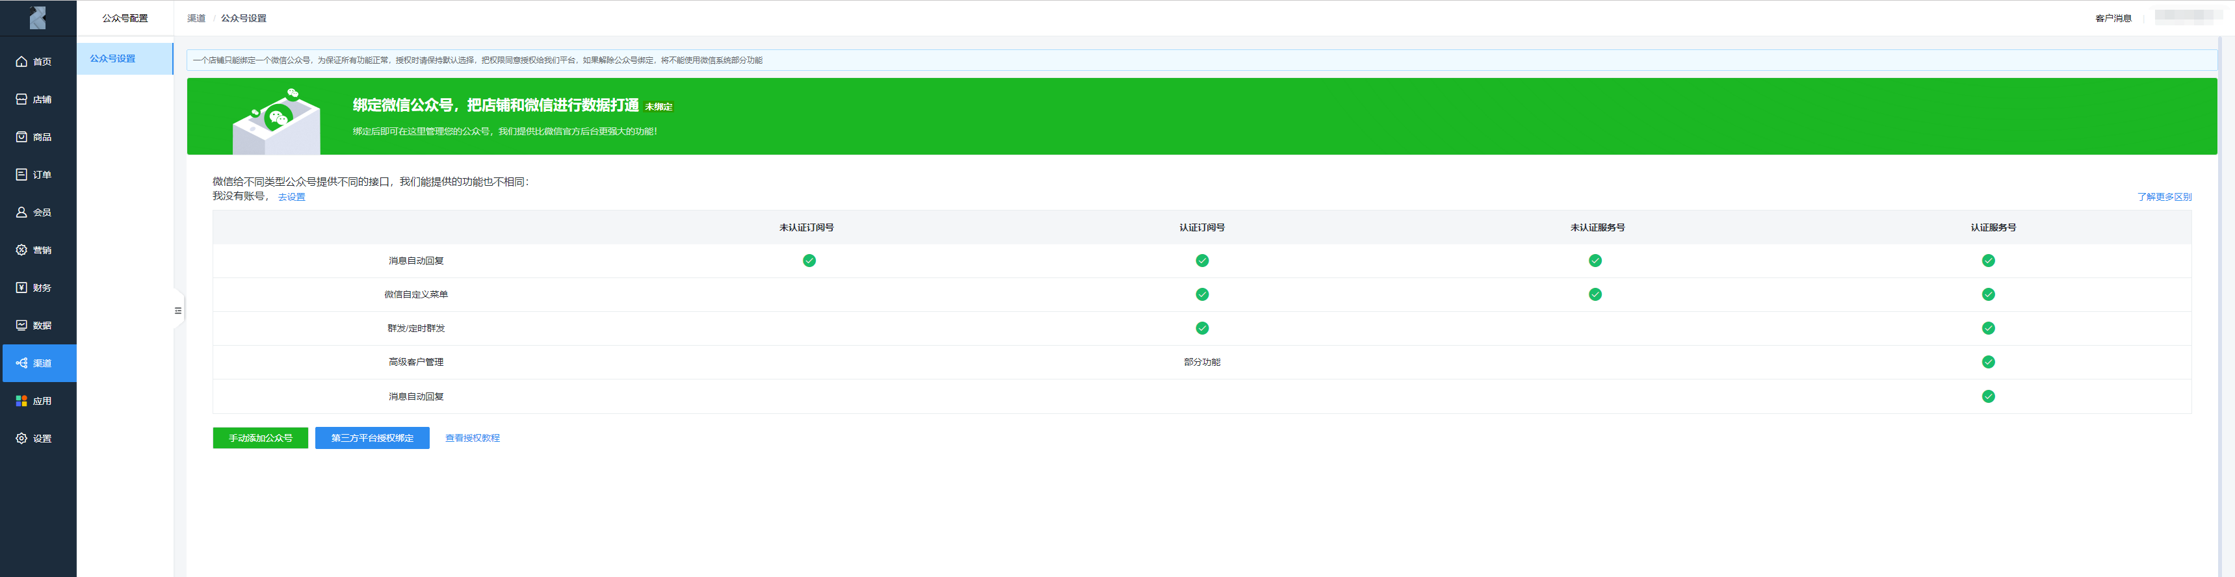Go to the 会员 members icon
The width and height of the screenshot is (2235, 577).
(x=21, y=212)
